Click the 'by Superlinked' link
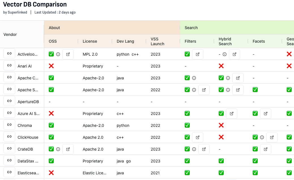Screen dimensions: 294x180 [15, 12]
